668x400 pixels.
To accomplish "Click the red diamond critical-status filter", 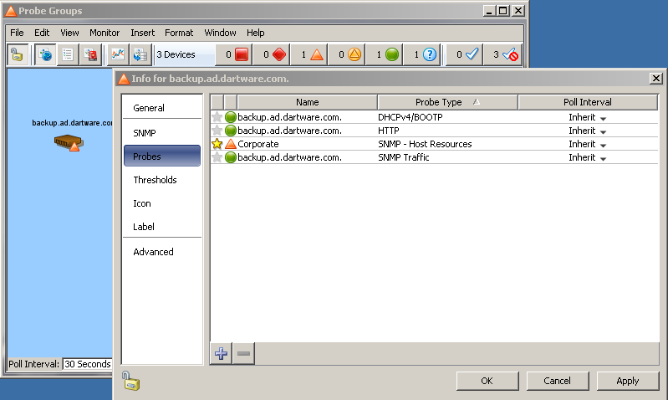I will tap(279, 54).
